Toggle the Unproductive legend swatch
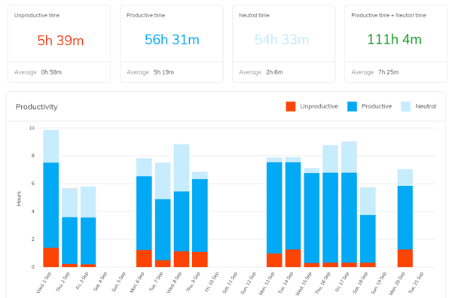 point(291,107)
